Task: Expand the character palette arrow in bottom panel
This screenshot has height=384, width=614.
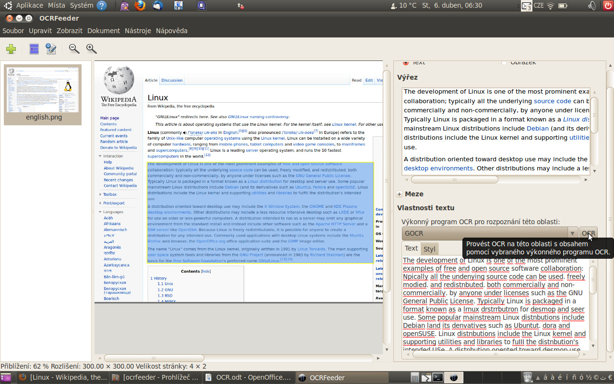Action: coord(538,377)
